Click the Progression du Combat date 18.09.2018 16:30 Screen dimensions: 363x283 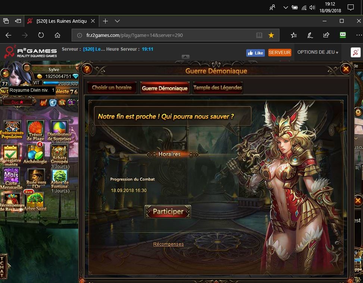click(x=129, y=191)
